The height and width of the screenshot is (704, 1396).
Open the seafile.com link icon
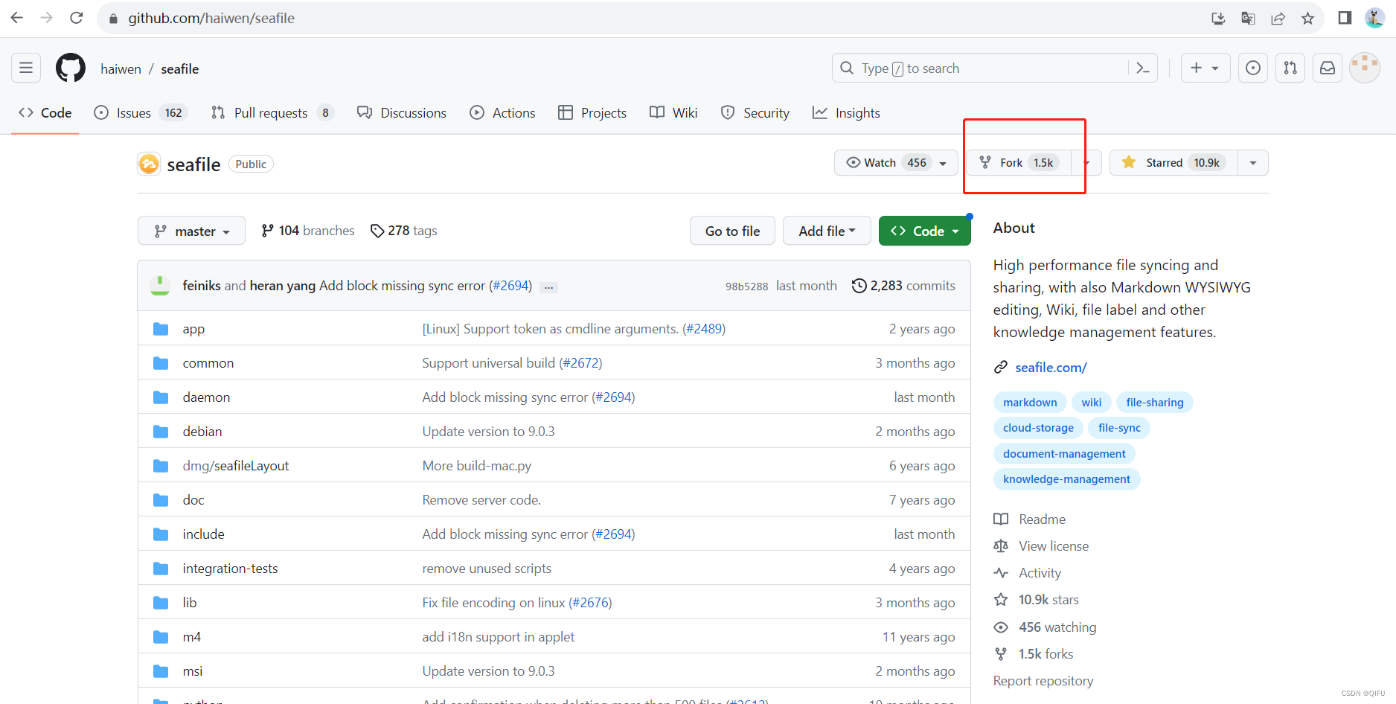(1000, 367)
